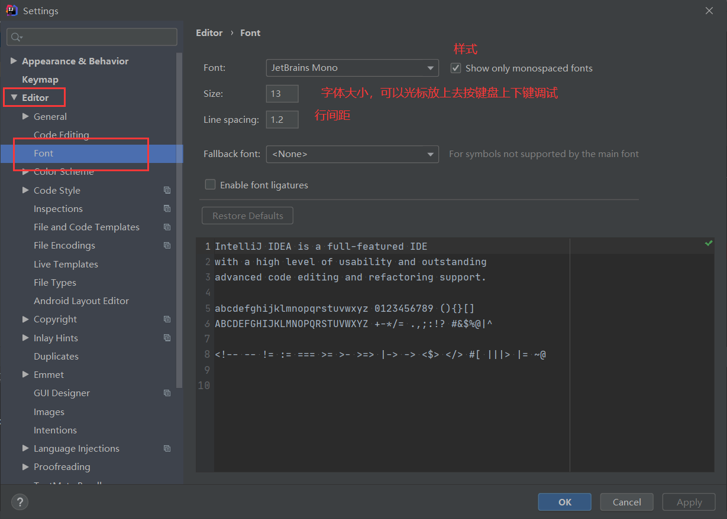Click the project-level icon beside Copyright
The image size is (727, 519).
pos(167,319)
